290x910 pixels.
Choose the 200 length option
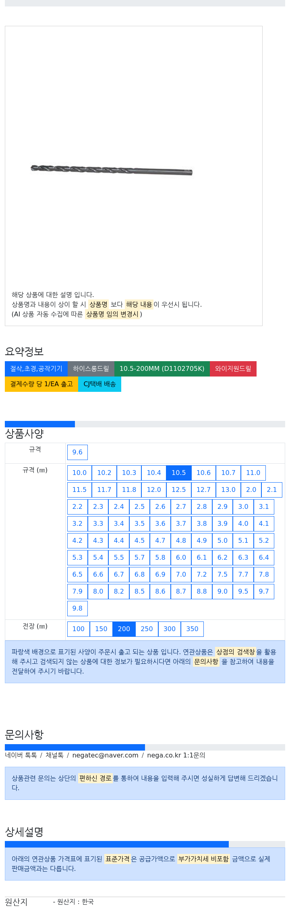click(124, 629)
